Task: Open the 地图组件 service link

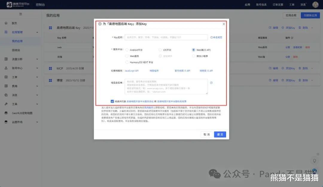Action: [x=154, y=71]
